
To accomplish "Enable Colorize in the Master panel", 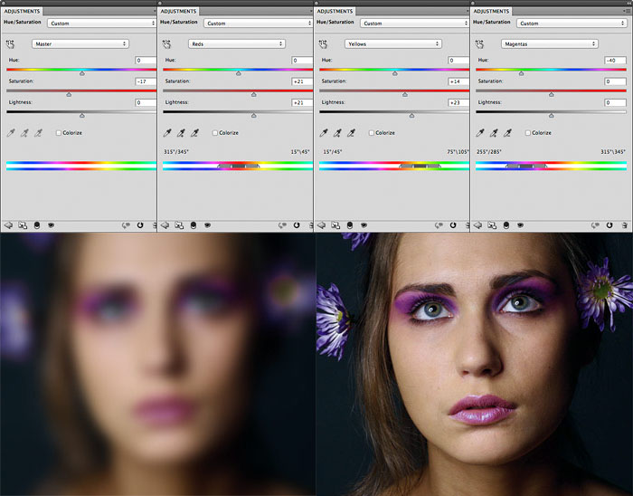I will (59, 133).
